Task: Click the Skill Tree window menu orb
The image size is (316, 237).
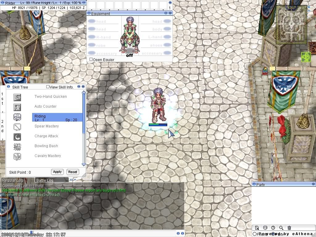Action: point(8,87)
